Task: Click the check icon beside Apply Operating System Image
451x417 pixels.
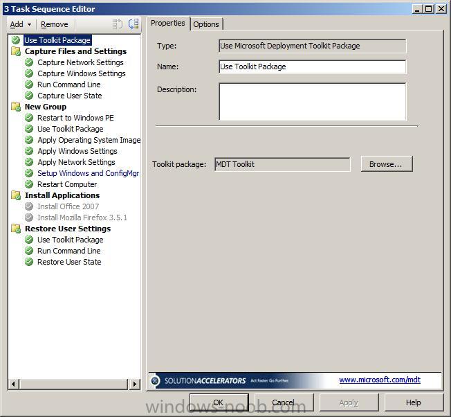Action: tap(29, 140)
